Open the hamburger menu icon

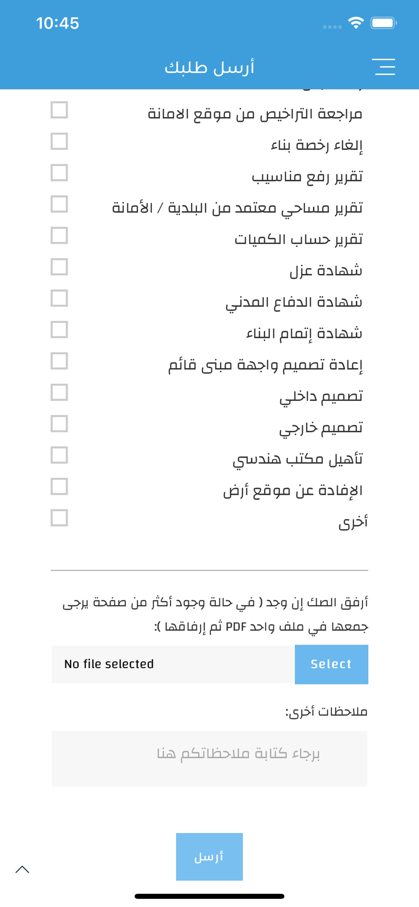coord(385,67)
